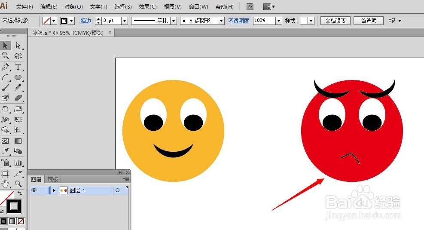Expand 图层 1 disclosure triangle
Screen dimensions: 424x230
click(54, 190)
